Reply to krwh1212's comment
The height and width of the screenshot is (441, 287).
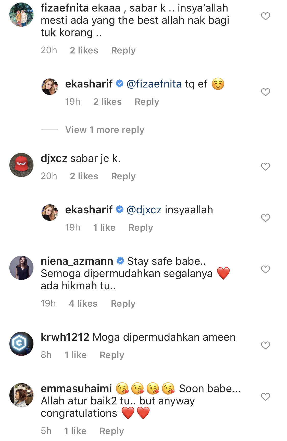112,355
